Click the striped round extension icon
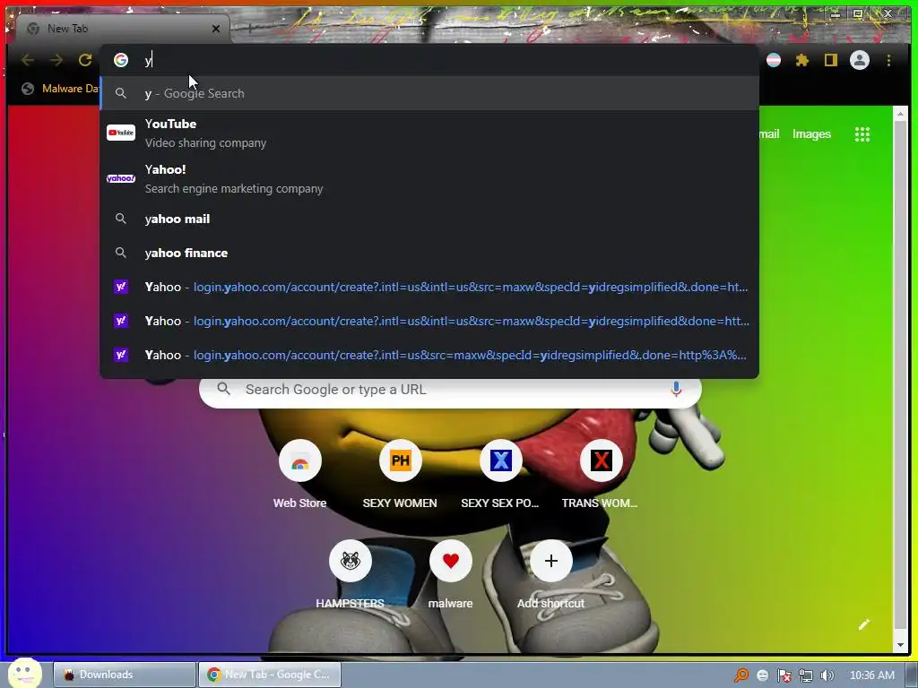The height and width of the screenshot is (688, 918). pyautogui.click(x=774, y=60)
